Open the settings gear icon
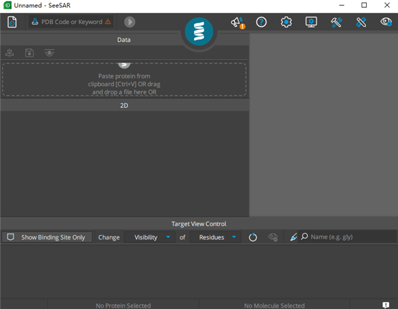 click(286, 23)
